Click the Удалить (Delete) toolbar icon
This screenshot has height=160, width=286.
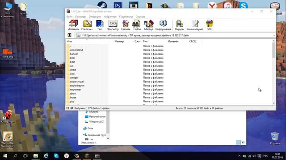point(126,25)
